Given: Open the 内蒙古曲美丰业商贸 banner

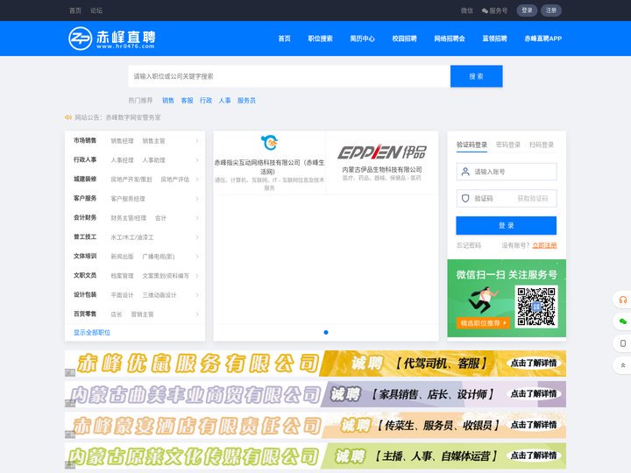Looking at the screenshot, I should tap(315, 394).
